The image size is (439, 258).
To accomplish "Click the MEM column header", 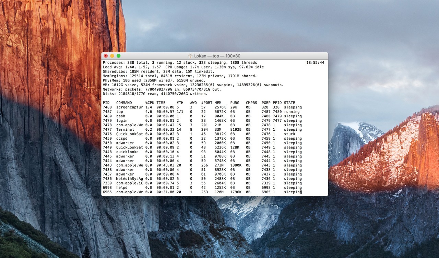I will tap(218, 103).
